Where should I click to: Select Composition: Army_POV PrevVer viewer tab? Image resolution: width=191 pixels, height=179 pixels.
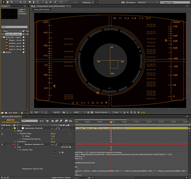[x=51, y=6]
